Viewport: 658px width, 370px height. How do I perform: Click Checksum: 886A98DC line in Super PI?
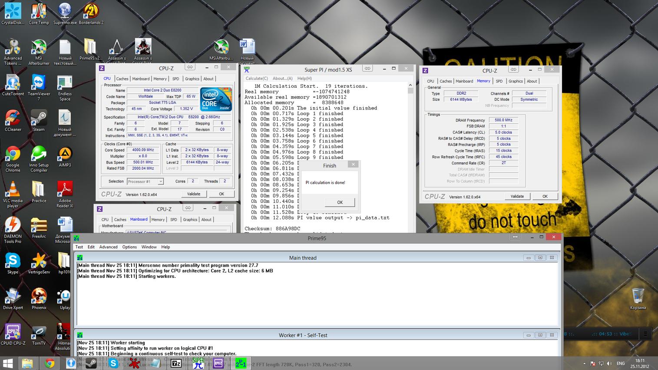point(272,228)
